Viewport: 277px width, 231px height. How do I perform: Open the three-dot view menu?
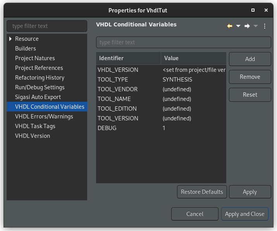click(265, 26)
